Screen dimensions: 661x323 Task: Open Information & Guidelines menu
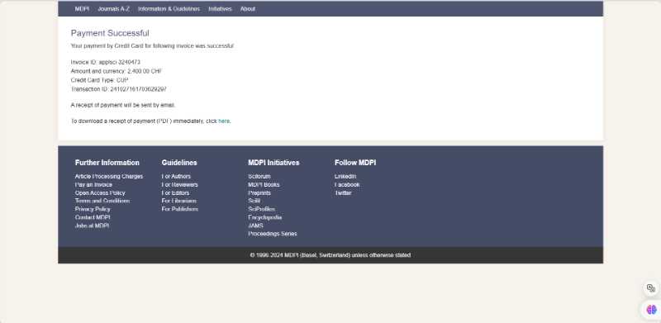[169, 9]
